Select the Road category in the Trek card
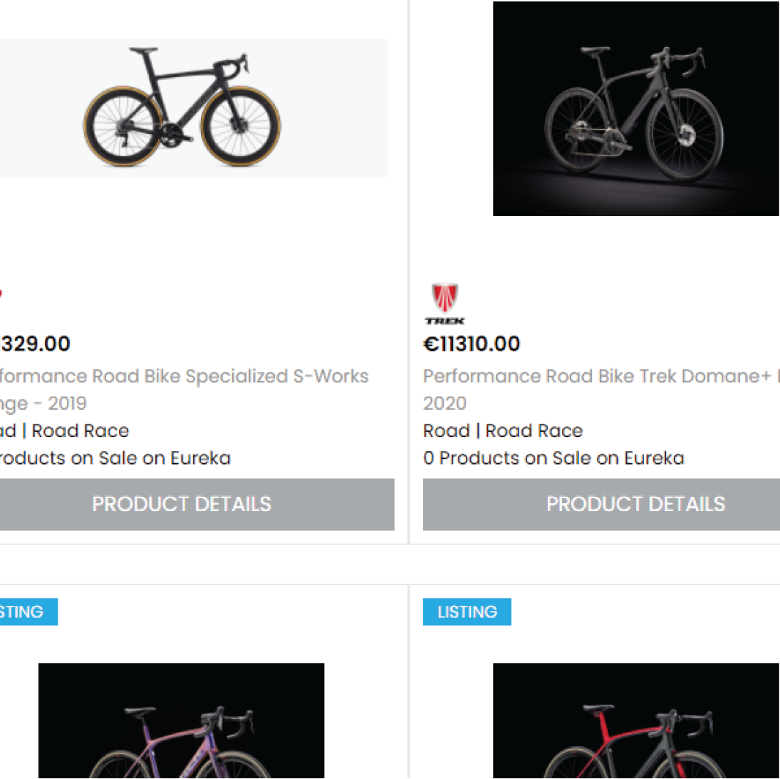The height and width of the screenshot is (779, 780). tap(447, 430)
